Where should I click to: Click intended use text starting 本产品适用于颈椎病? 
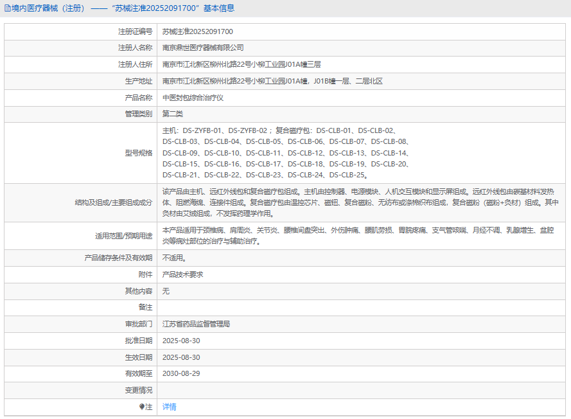[x=358, y=236]
